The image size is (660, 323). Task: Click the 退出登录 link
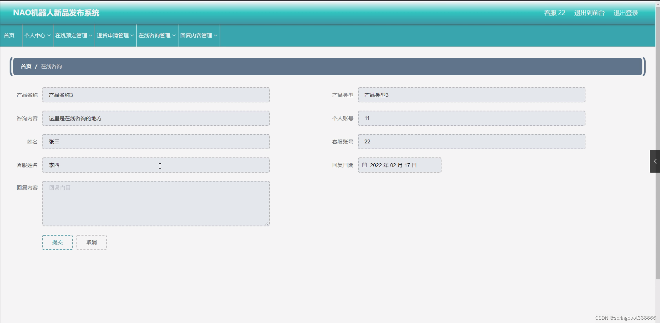pyautogui.click(x=626, y=13)
